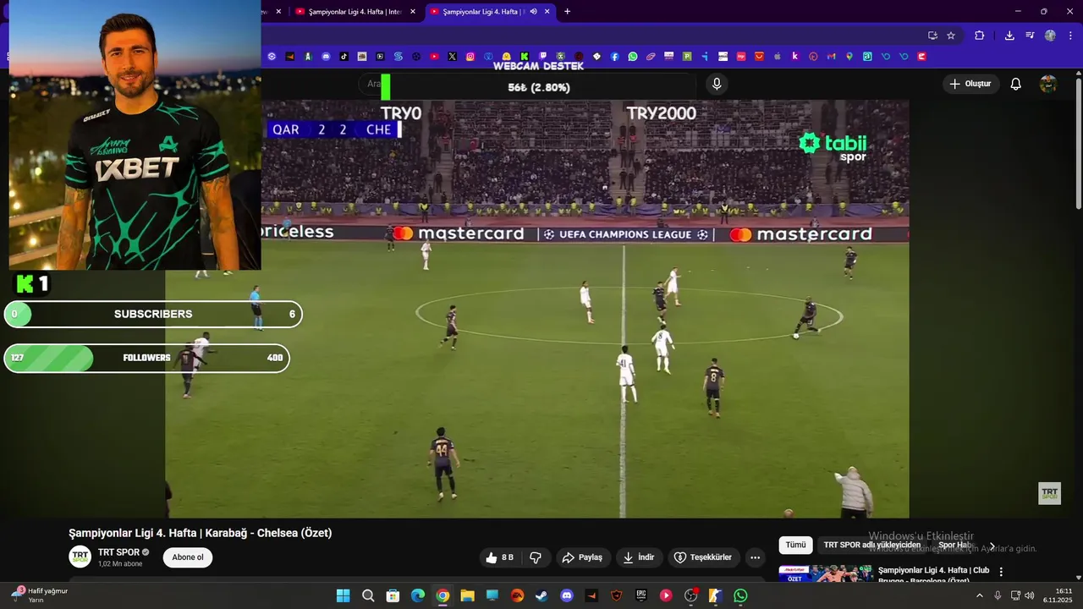This screenshot has width=1083, height=609.
Task: Open Discord from the taskbar
Action: [x=566, y=595]
